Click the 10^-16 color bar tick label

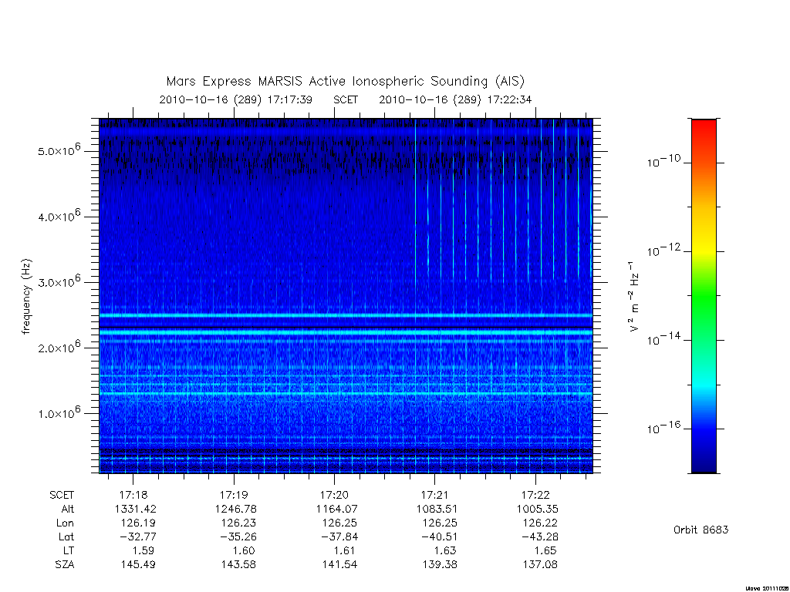[x=663, y=427]
